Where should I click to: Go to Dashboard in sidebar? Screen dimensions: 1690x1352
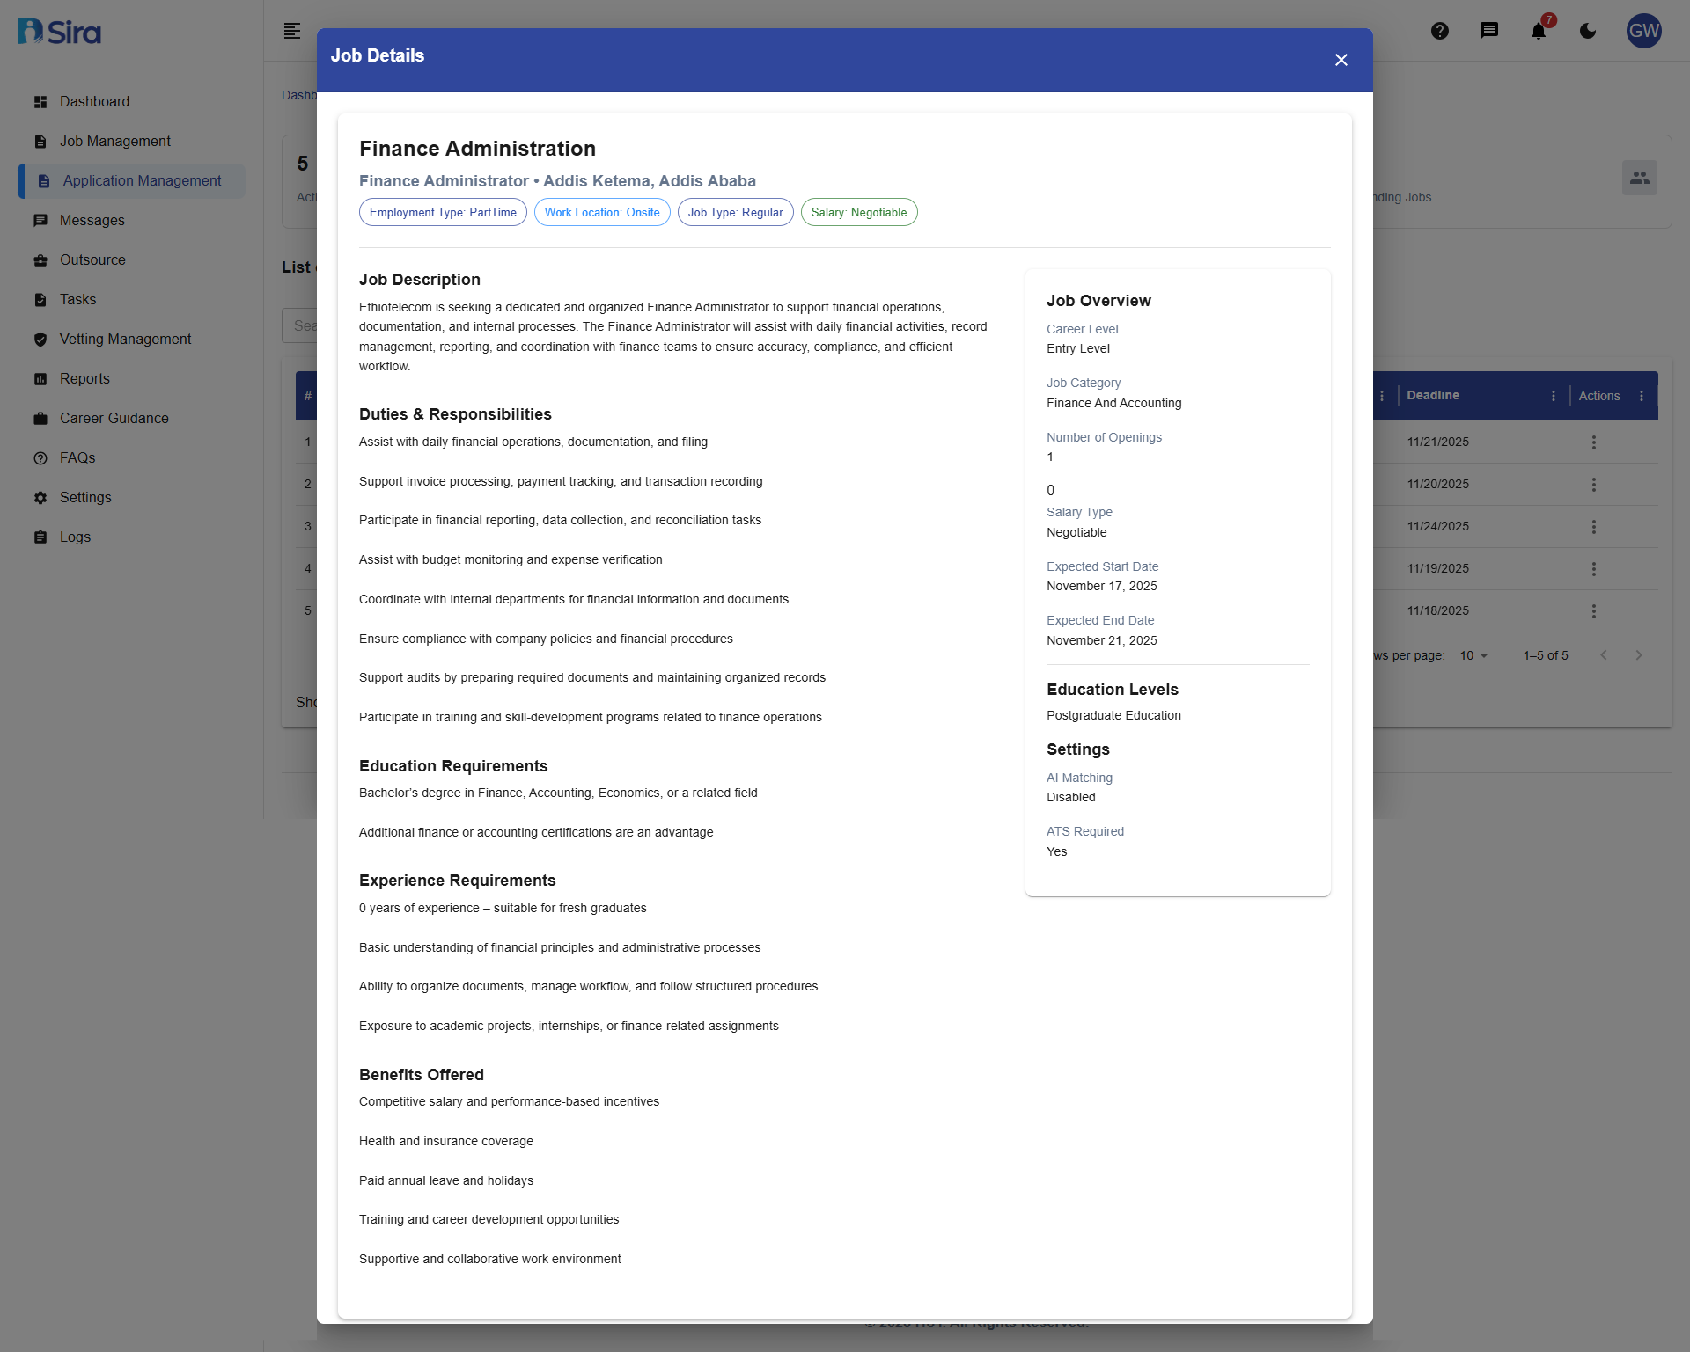(x=94, y=102)
